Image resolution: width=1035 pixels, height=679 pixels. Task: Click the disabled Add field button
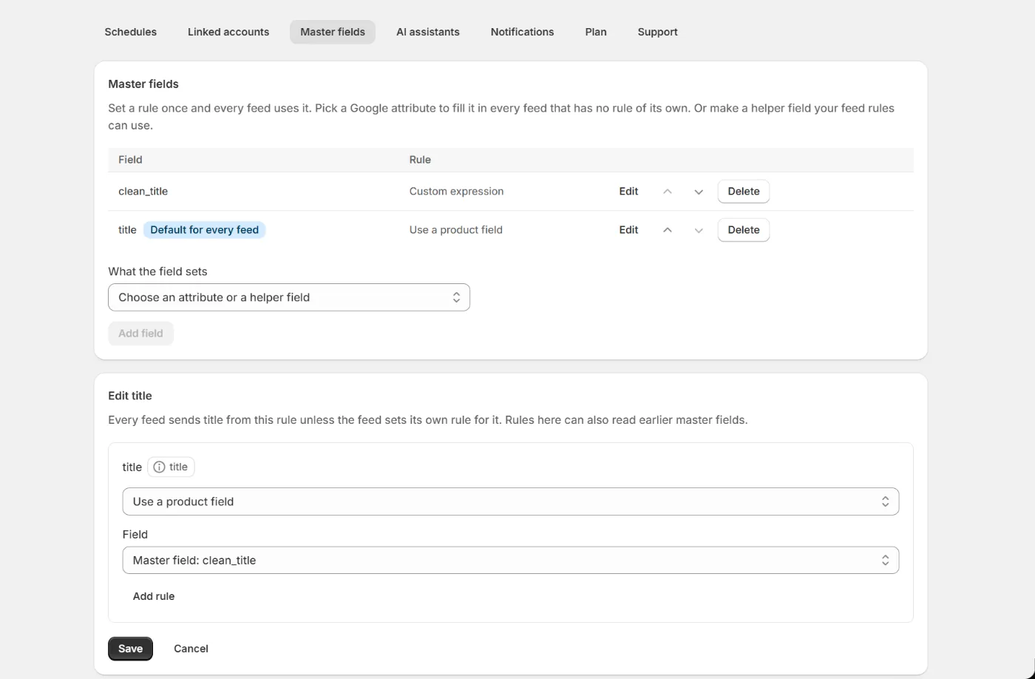pos(140,334)
